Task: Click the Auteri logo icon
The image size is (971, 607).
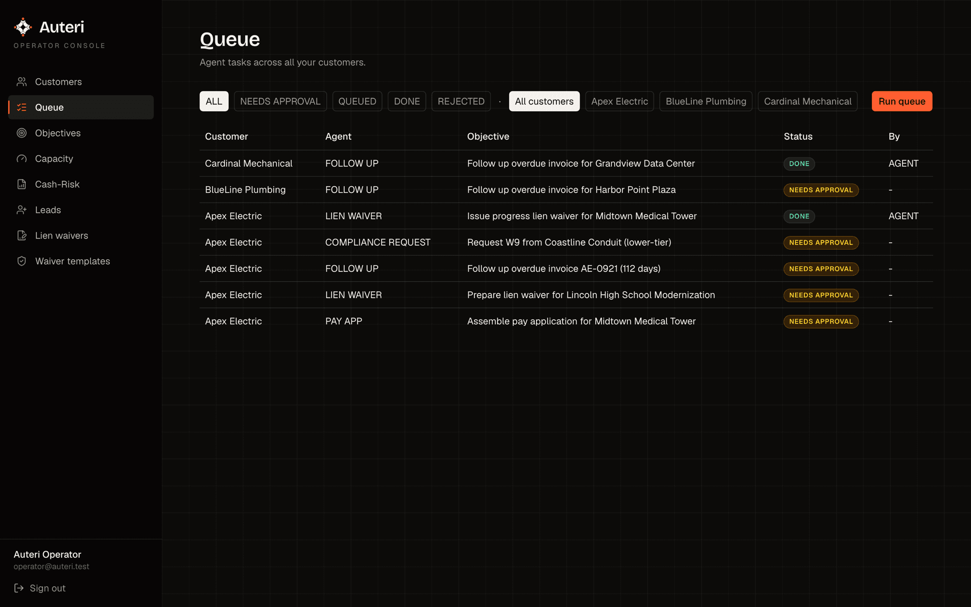Action: (23, 27)
